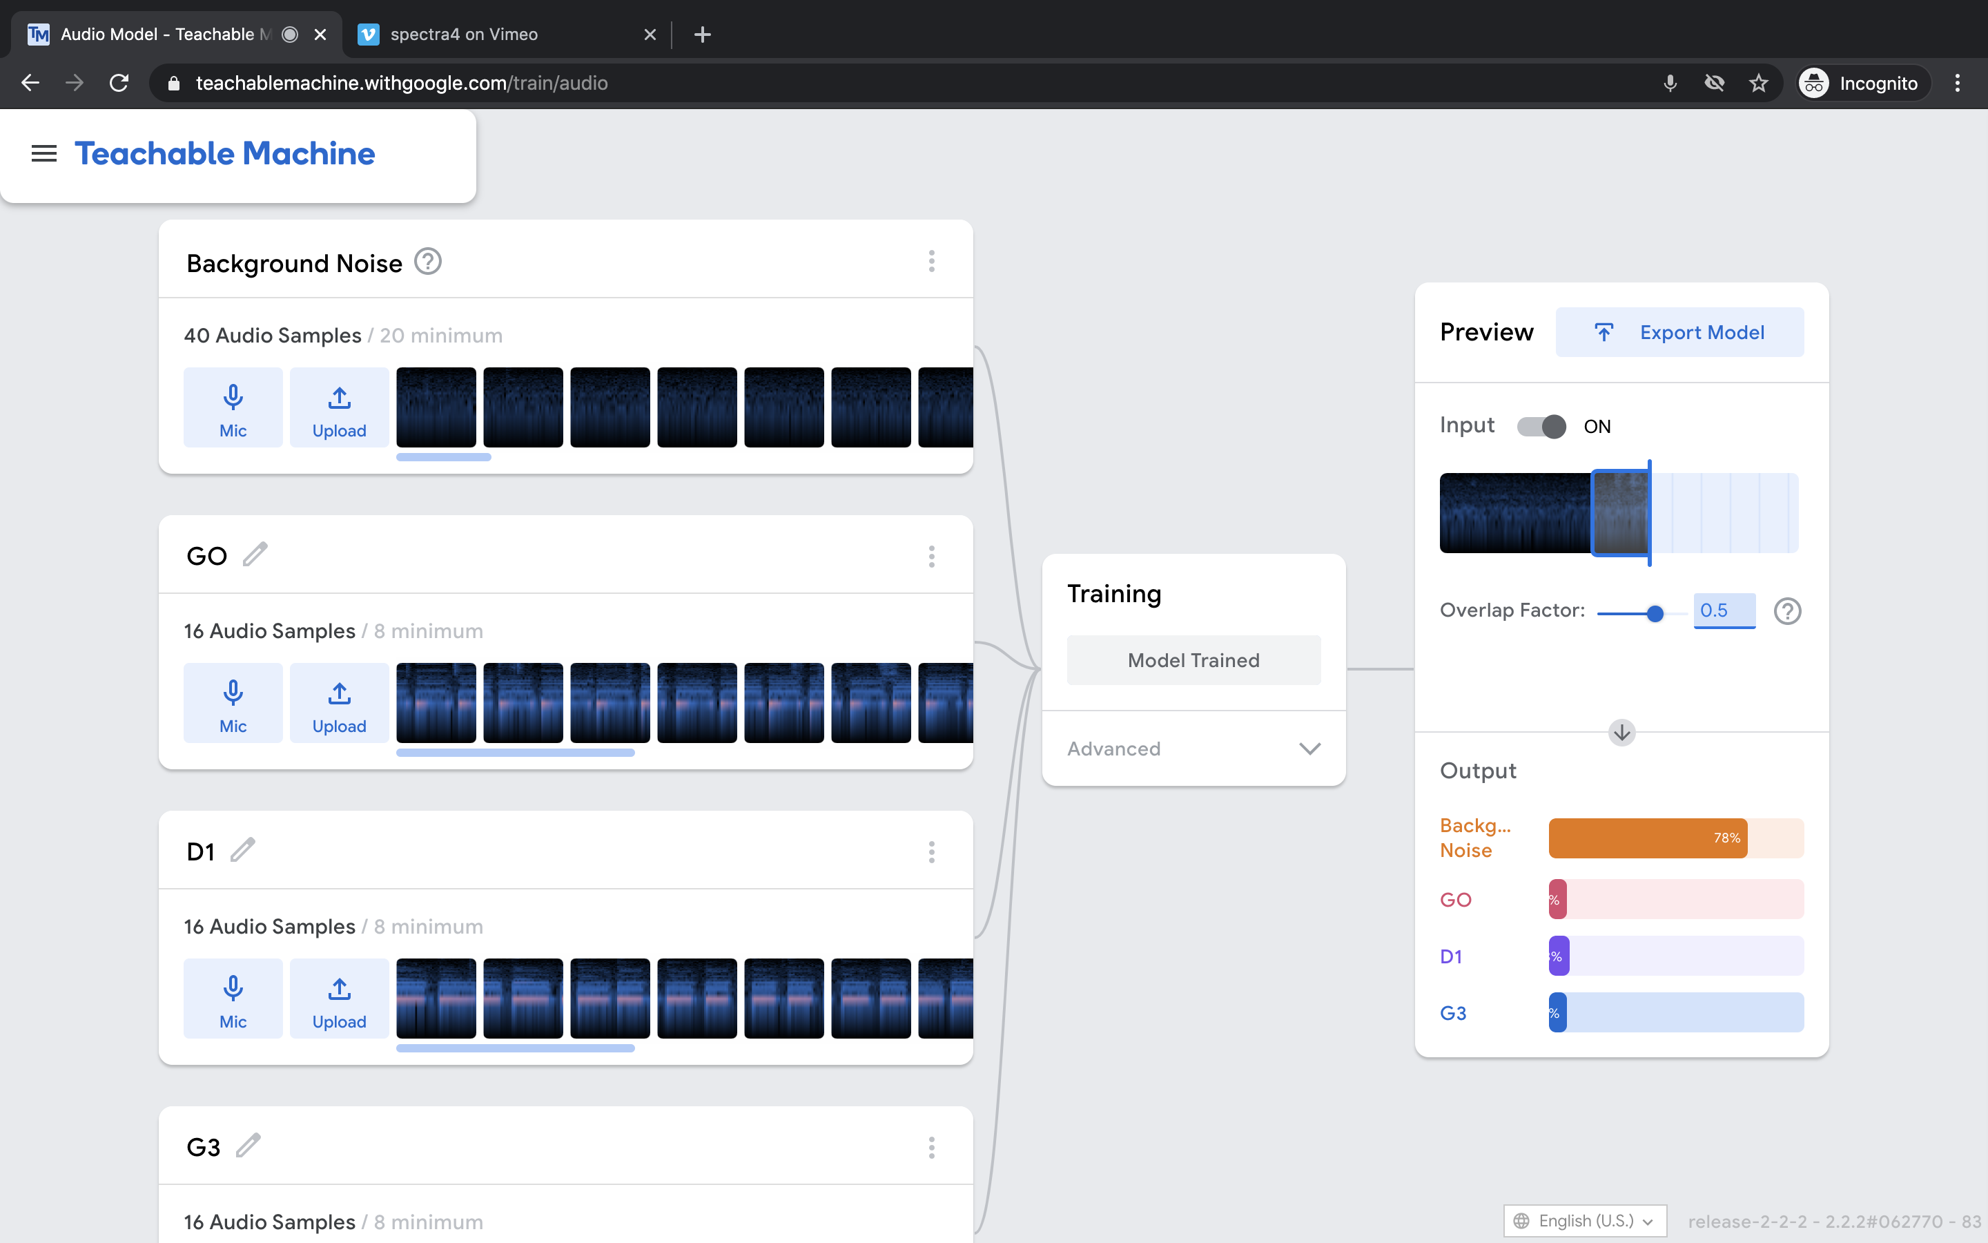
Task: Click the Mic button in Background Noise
Action: [x=233, y=407]
